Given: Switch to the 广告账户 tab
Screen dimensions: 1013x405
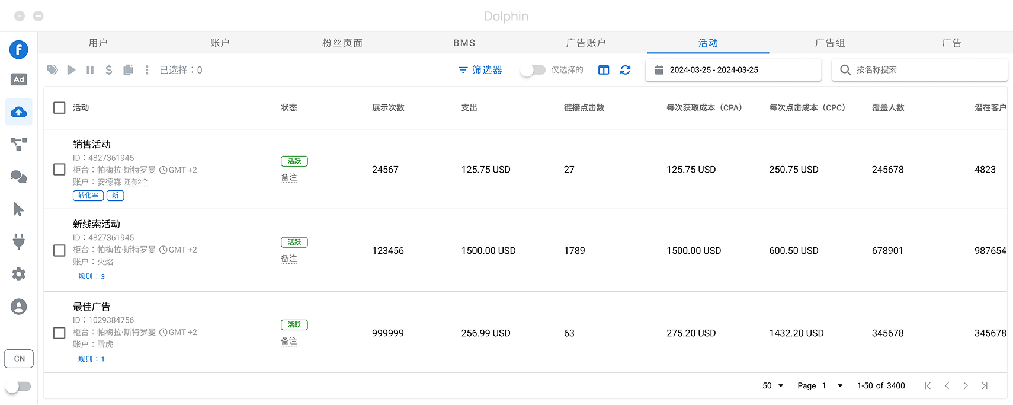Looking at the screenshot, I should point(586,43).
